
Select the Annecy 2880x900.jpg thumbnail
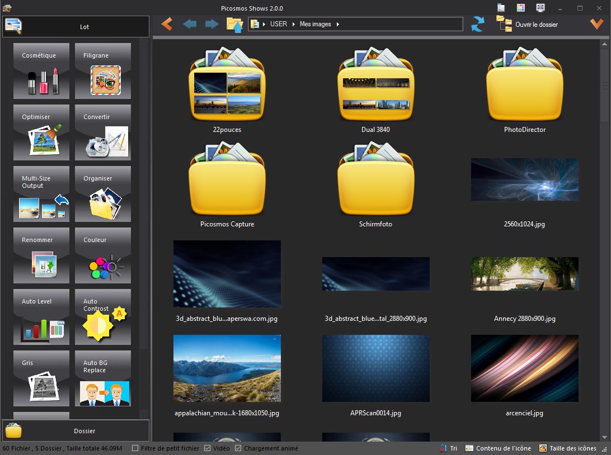pyautogui.click(x=524, y=274)
